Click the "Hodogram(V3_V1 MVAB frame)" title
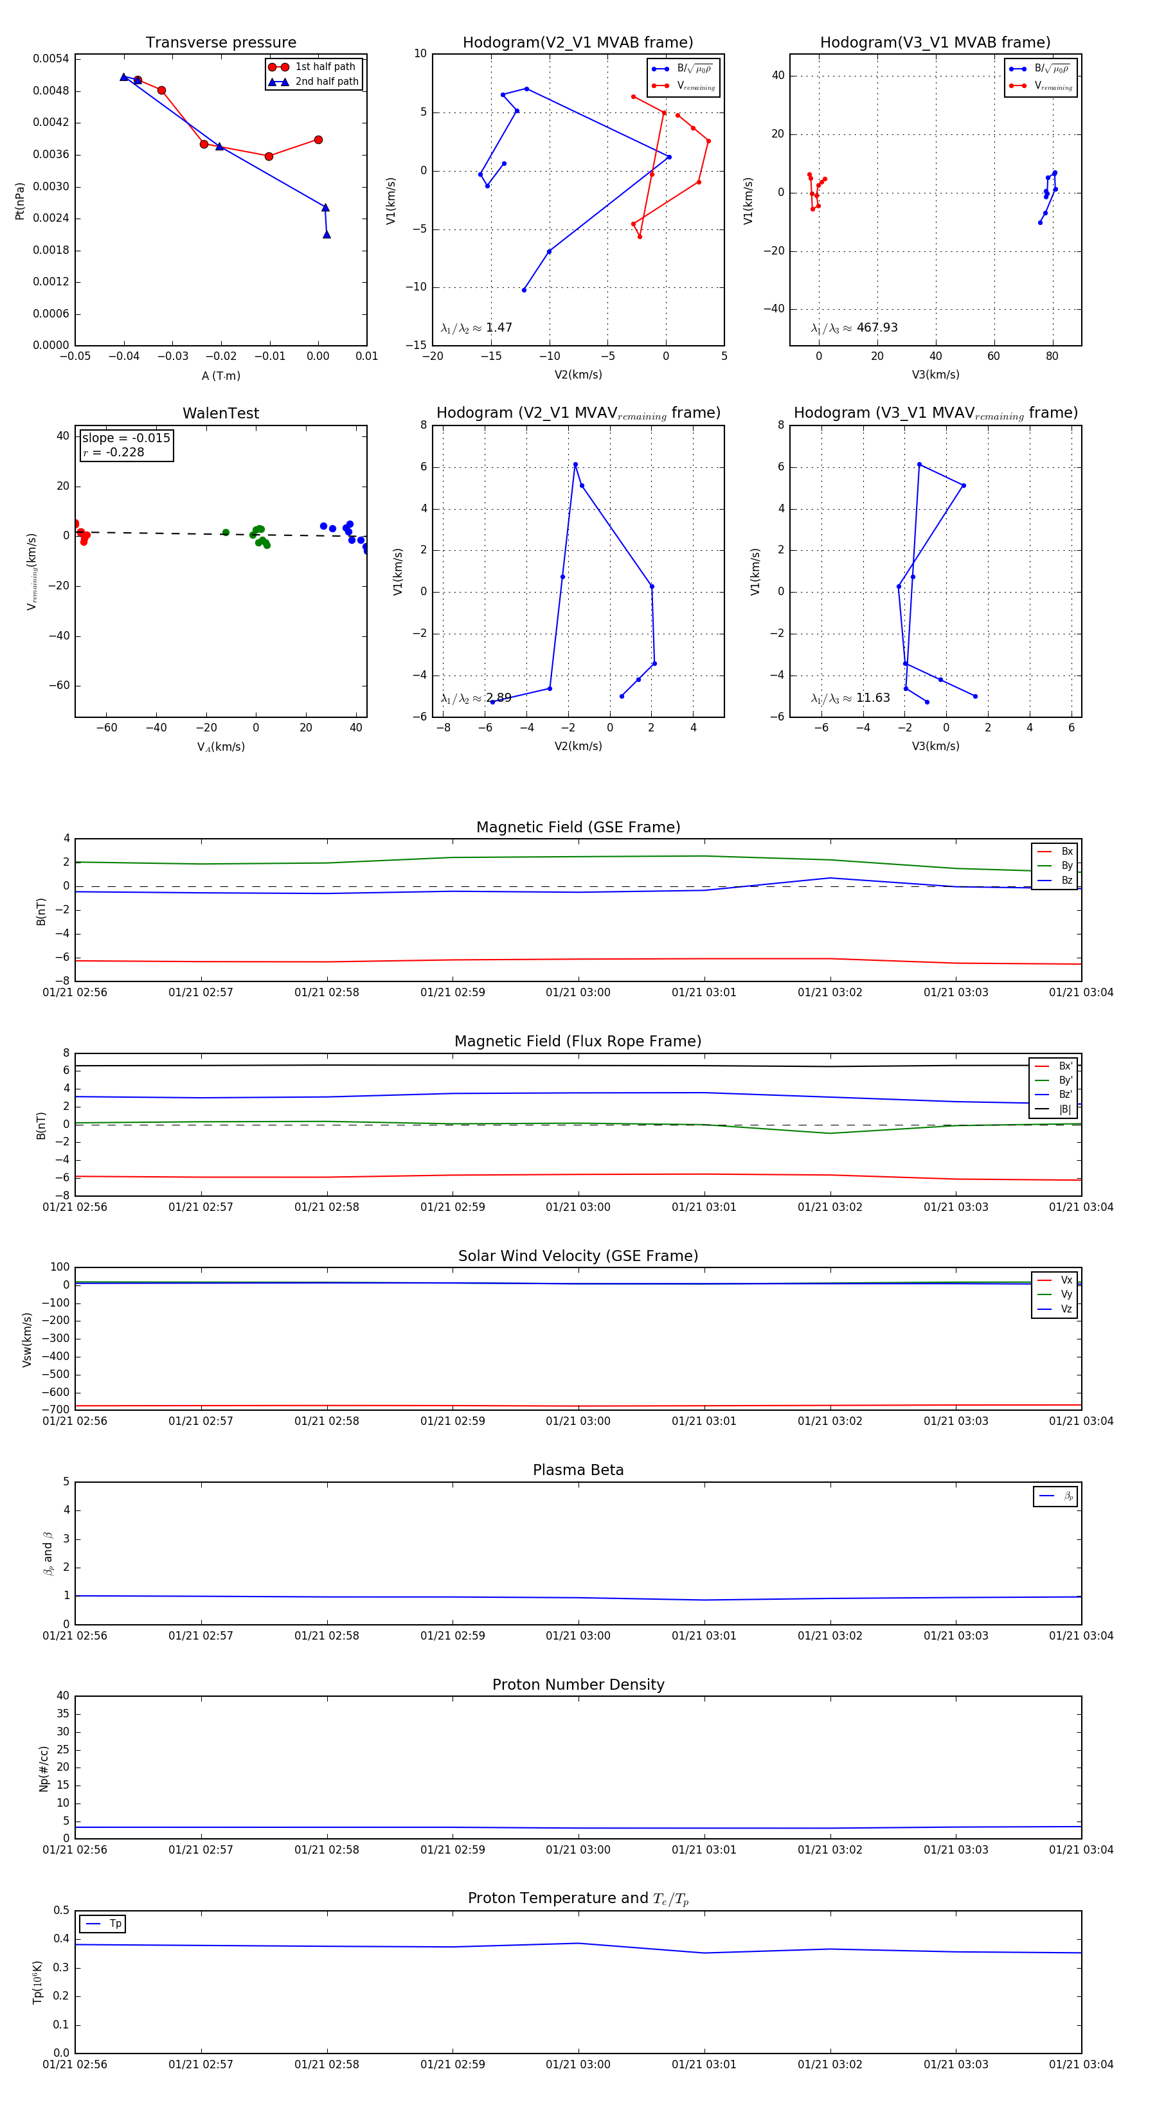This screenshot has width=1157, height=2121. pos(935,43)
